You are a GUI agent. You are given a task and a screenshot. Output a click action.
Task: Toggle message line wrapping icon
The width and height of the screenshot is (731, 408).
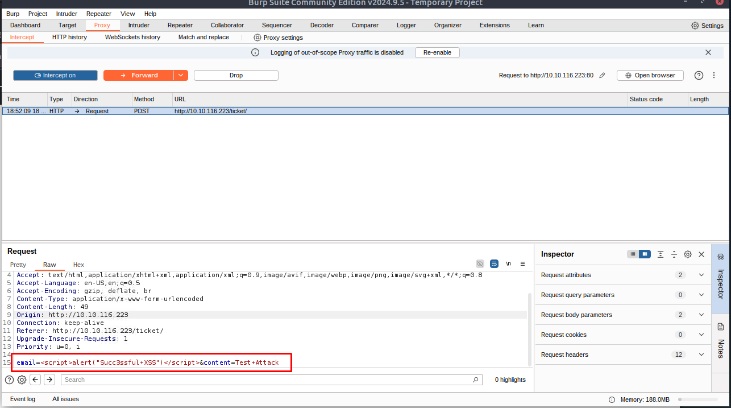click(x=495, y=264)
